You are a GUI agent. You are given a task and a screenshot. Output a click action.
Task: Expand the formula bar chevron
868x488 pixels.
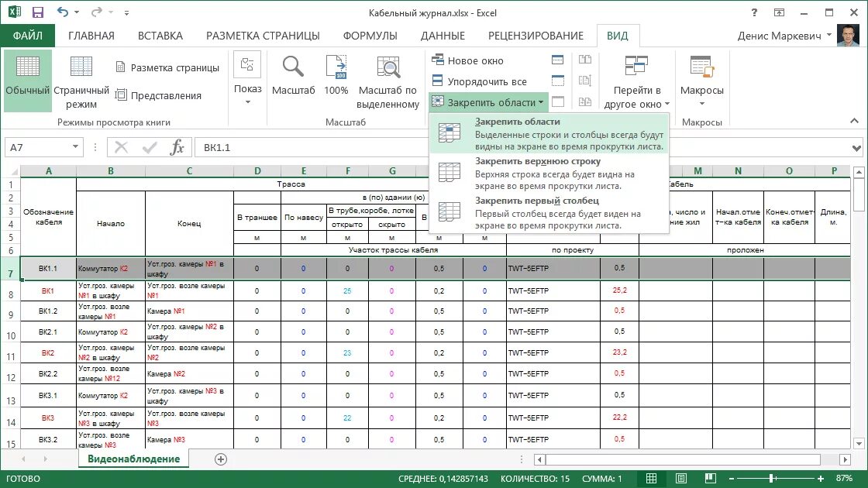point(856,148)
